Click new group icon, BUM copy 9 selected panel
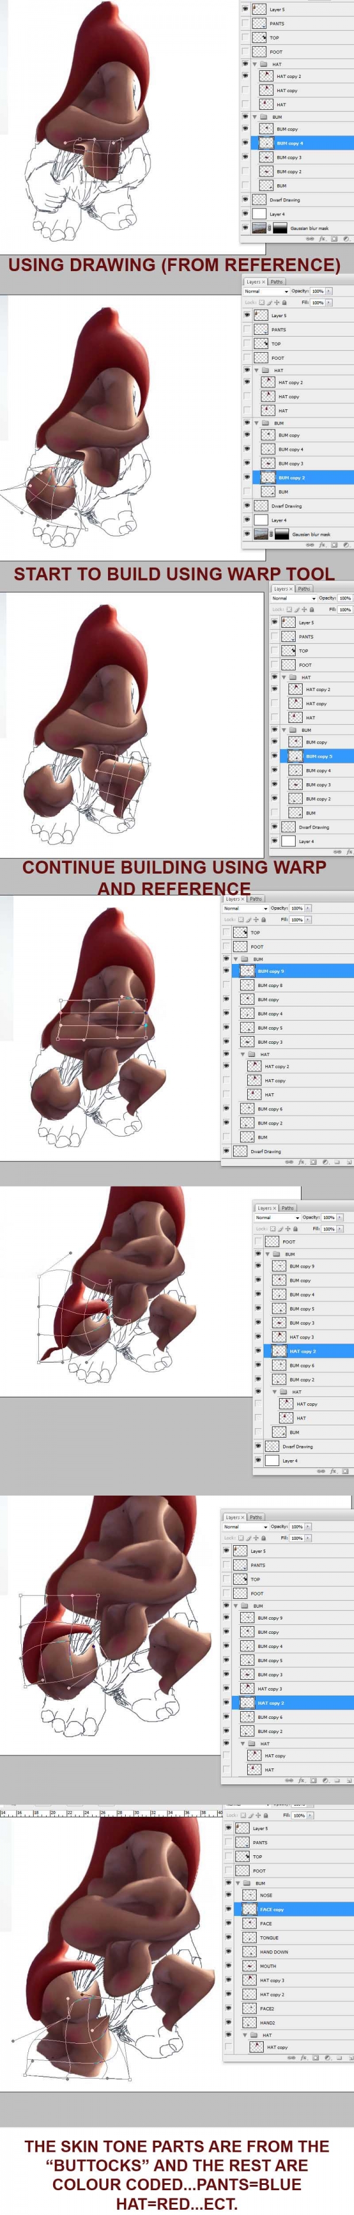354x2215 pixels. (337, 1162)
